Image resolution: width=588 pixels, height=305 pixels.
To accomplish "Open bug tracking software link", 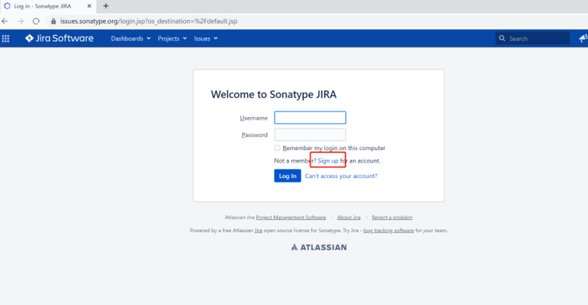I will (x=389, y=230).
